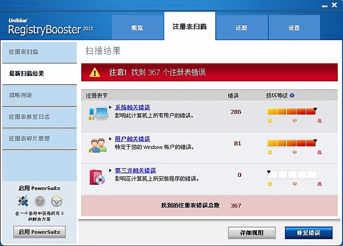Open the 忽略列表 ignore list

pos(40,95)
